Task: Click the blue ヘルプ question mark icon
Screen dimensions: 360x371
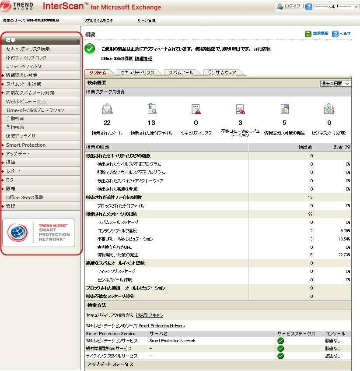Action: point(335,34)
